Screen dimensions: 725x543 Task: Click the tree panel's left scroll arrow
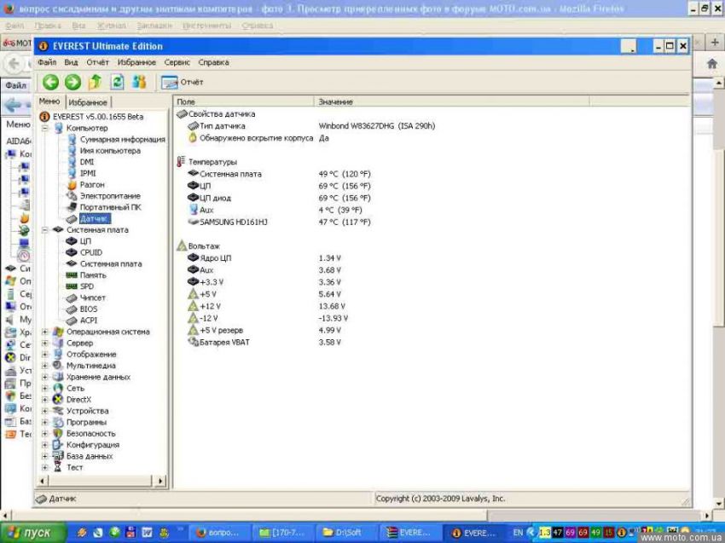42,481
